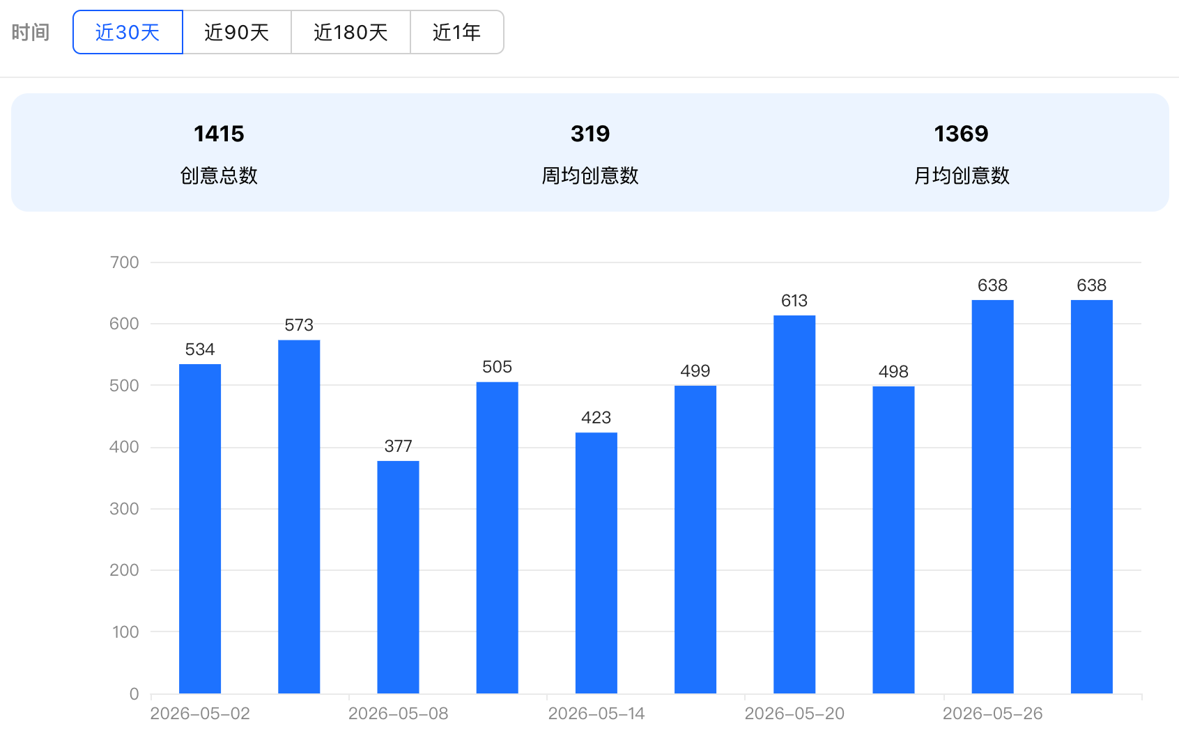
Task: Click the bar labeled 505
Action: tap(497, 537)
